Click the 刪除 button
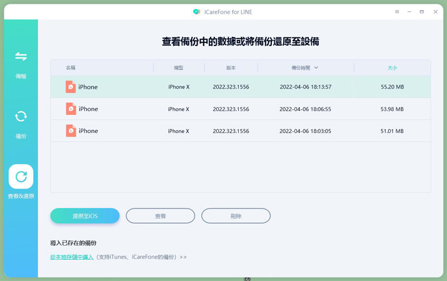The width and height of the screenshot is (447, 281). 236,216
